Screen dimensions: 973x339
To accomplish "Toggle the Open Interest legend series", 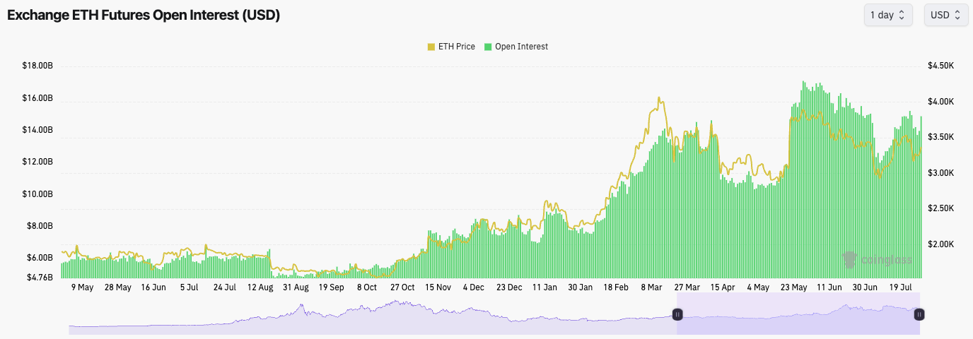I will pos(516,47).
